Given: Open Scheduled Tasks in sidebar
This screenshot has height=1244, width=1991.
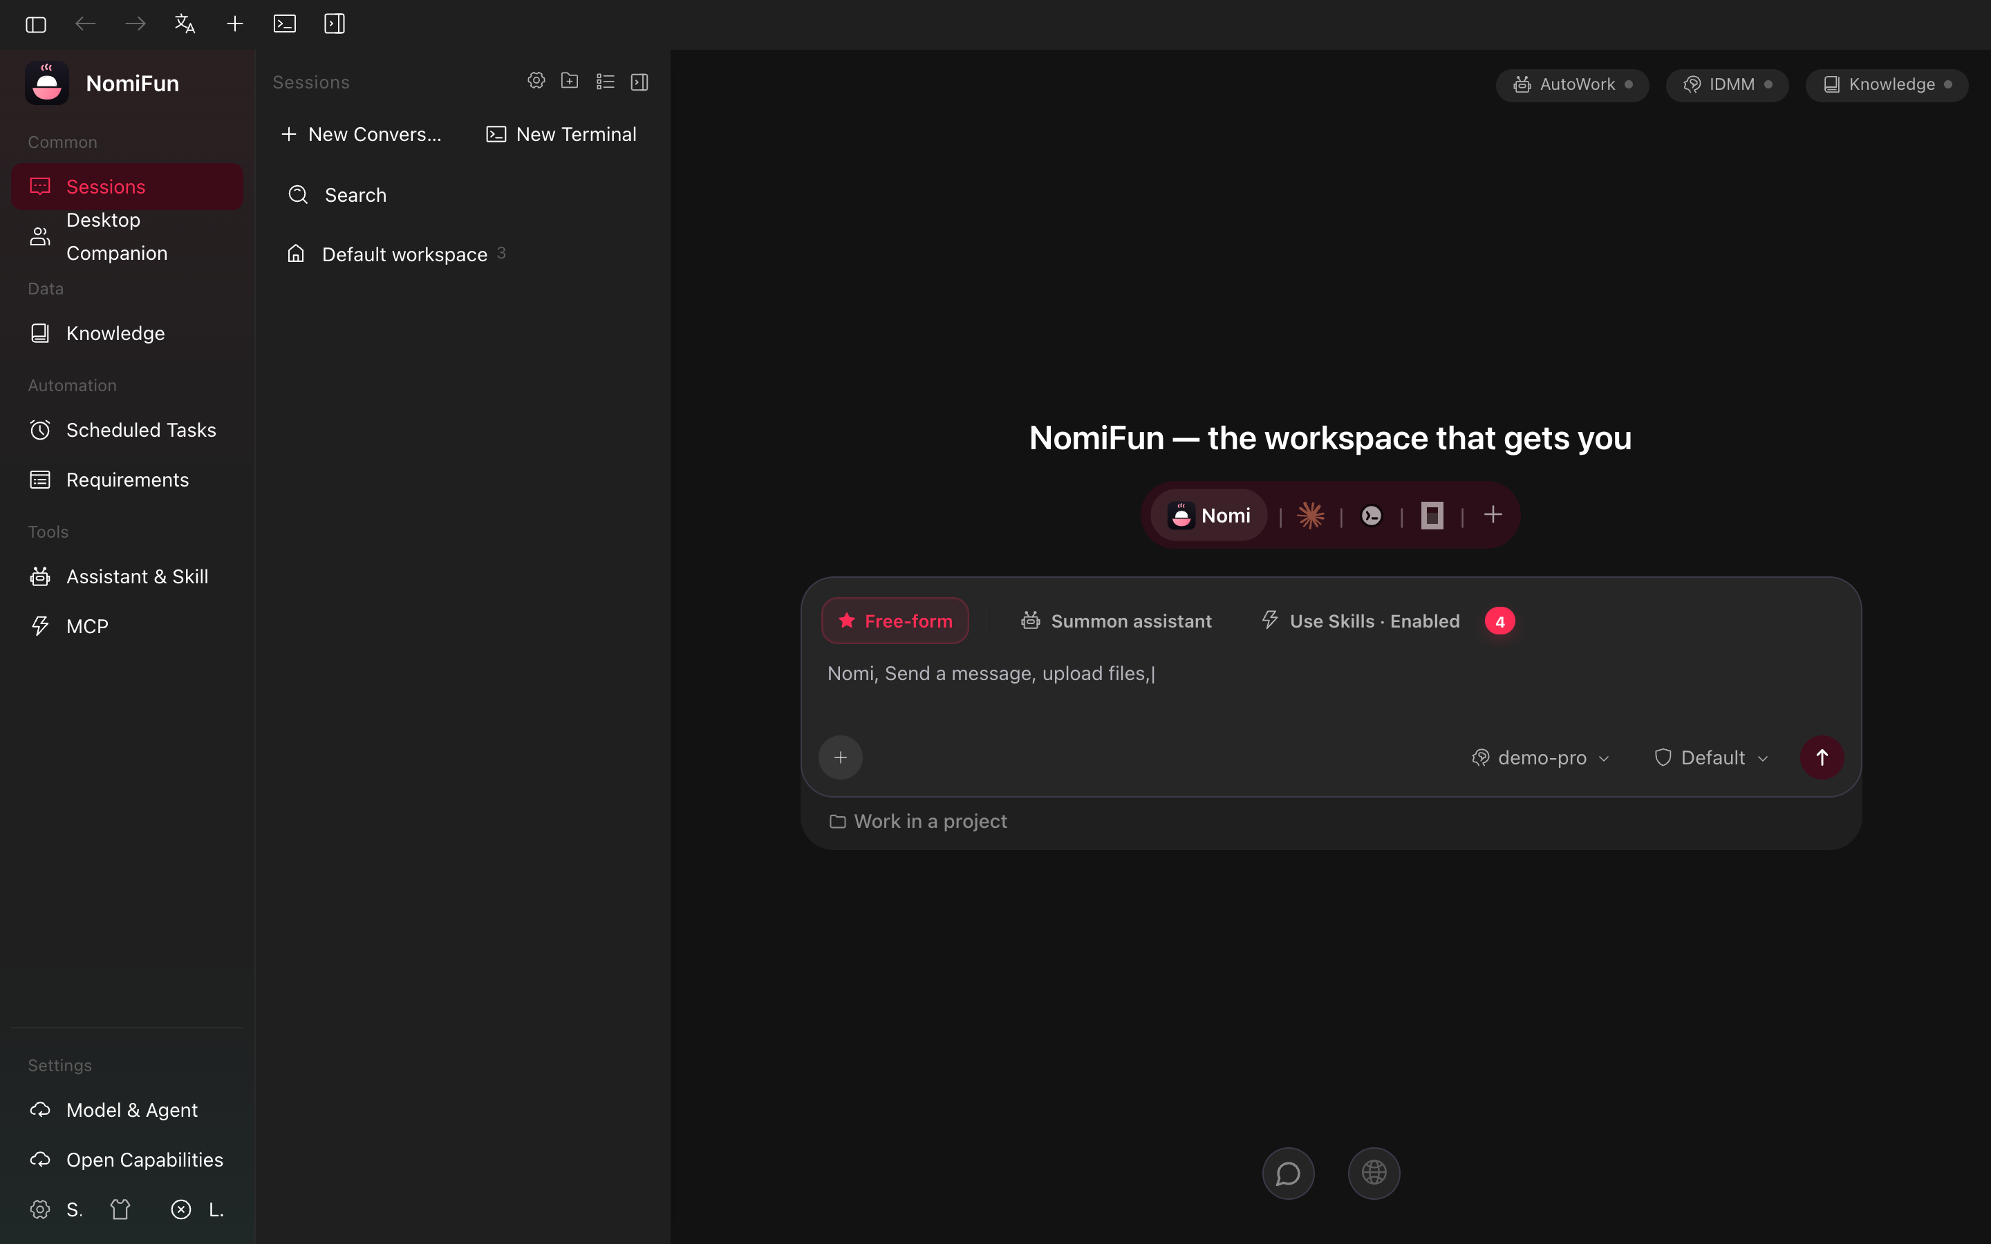Looking at the screenshot, I should tap(127, 431).
